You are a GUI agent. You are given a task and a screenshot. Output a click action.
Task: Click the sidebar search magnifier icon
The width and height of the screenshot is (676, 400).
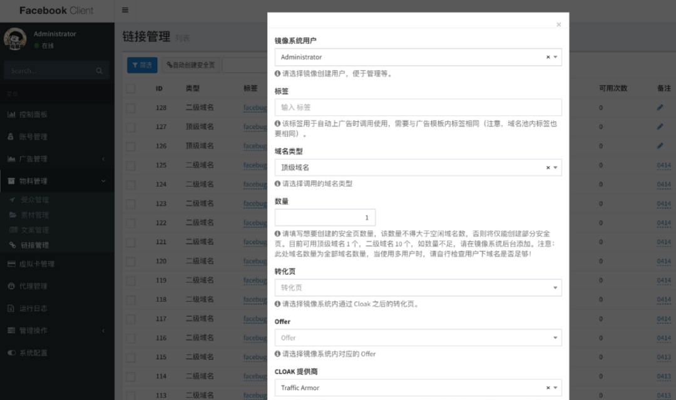point(99,71)
